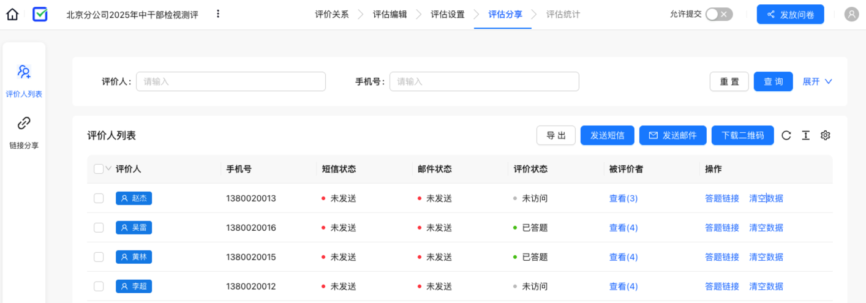866x303 pixels.
Task: Switch to the 评估分享 step
Action: pos(505,14)
